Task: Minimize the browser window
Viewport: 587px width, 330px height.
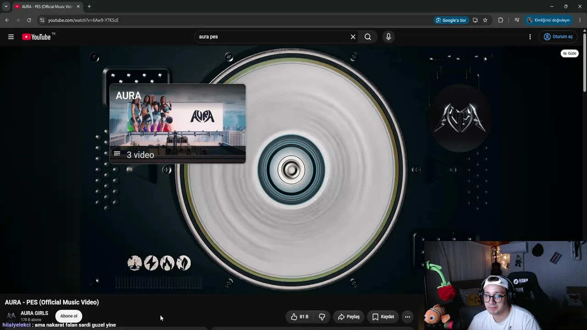Action: click(x=552, y=6)
